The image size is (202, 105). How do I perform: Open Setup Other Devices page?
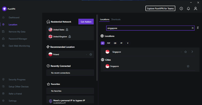pos(19,87)
